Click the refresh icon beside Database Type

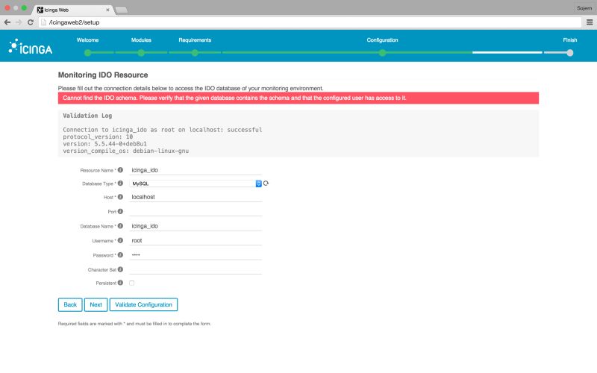pos(266,183)
